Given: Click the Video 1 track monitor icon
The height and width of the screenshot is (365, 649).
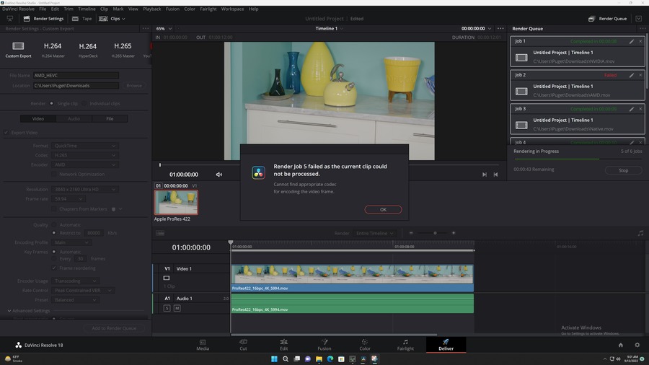Looking at the screenshot, I should [x=167, y=278].
